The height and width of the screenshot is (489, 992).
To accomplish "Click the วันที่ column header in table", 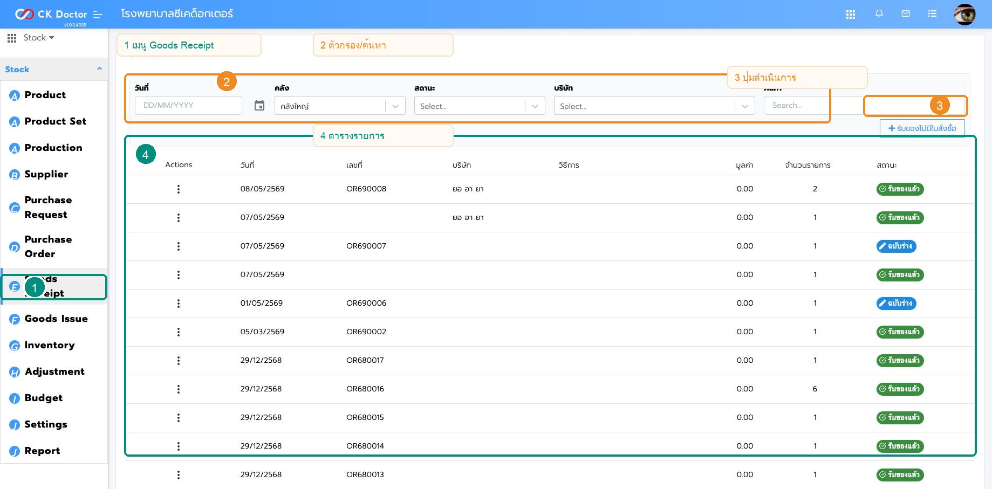I will coord(247,165).
